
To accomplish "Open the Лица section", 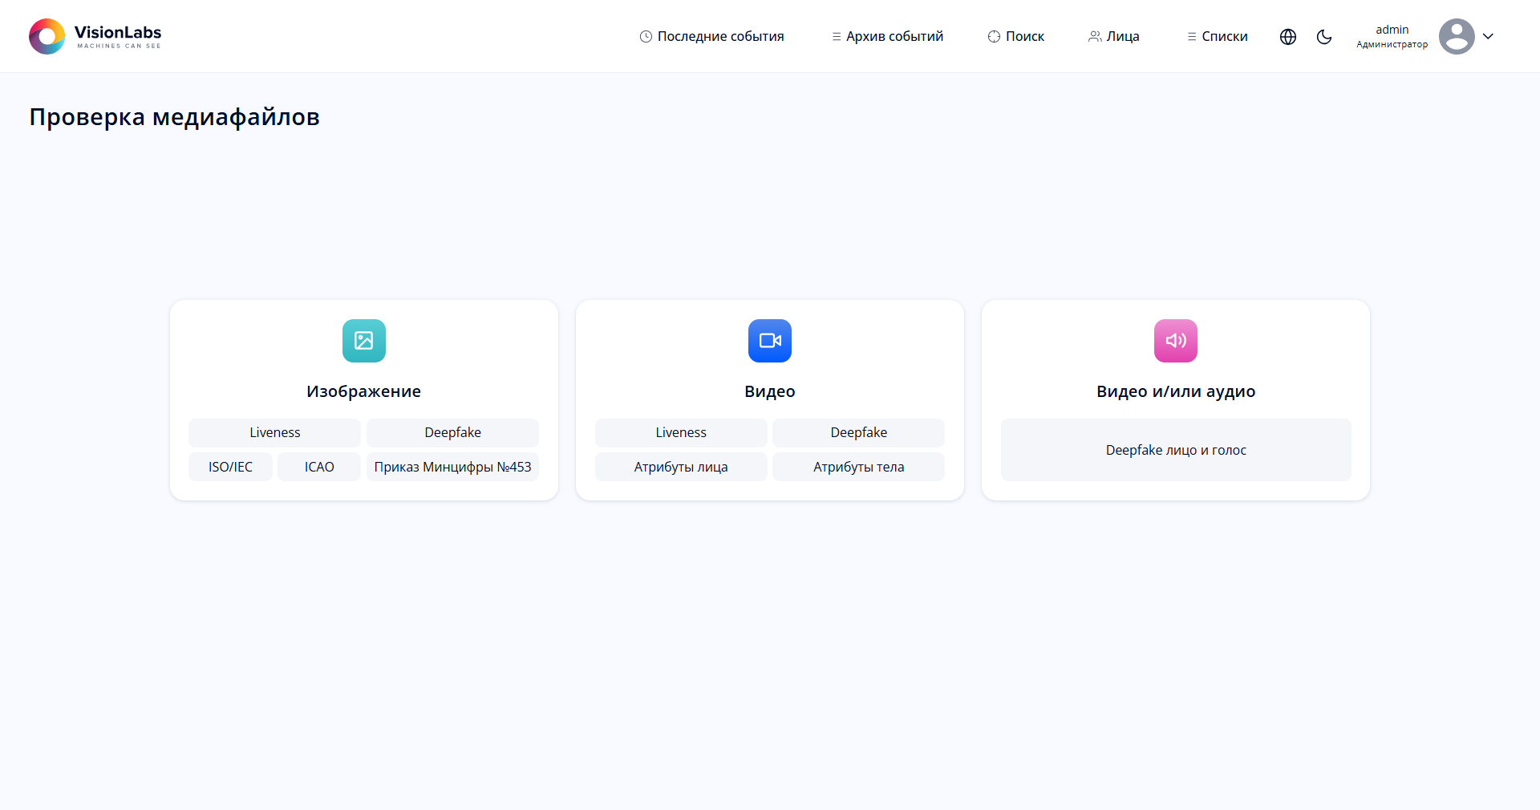I will pos(1113,37).
